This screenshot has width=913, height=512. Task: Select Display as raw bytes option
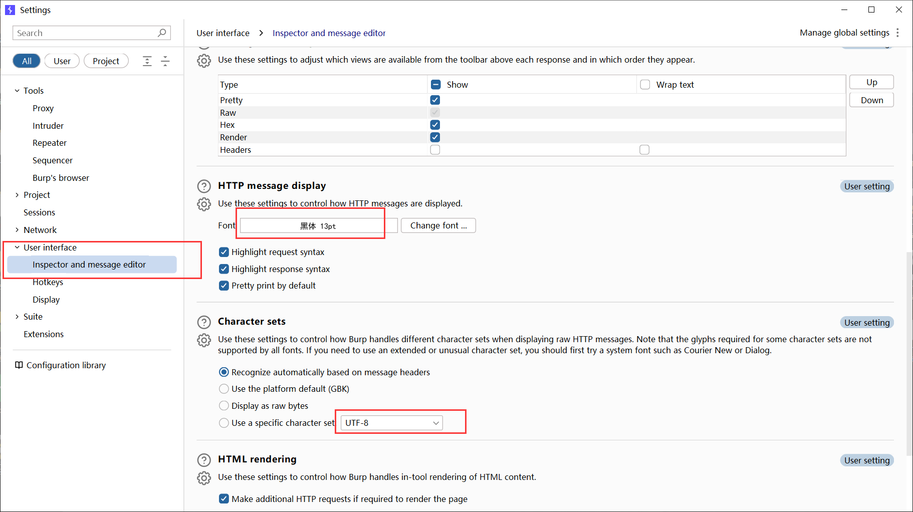click(224, 406)
